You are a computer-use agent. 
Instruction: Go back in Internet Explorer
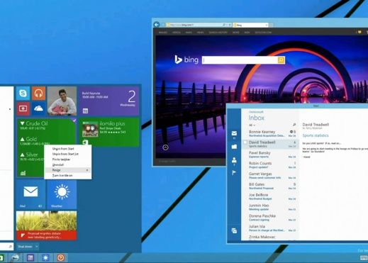[157, 24]
